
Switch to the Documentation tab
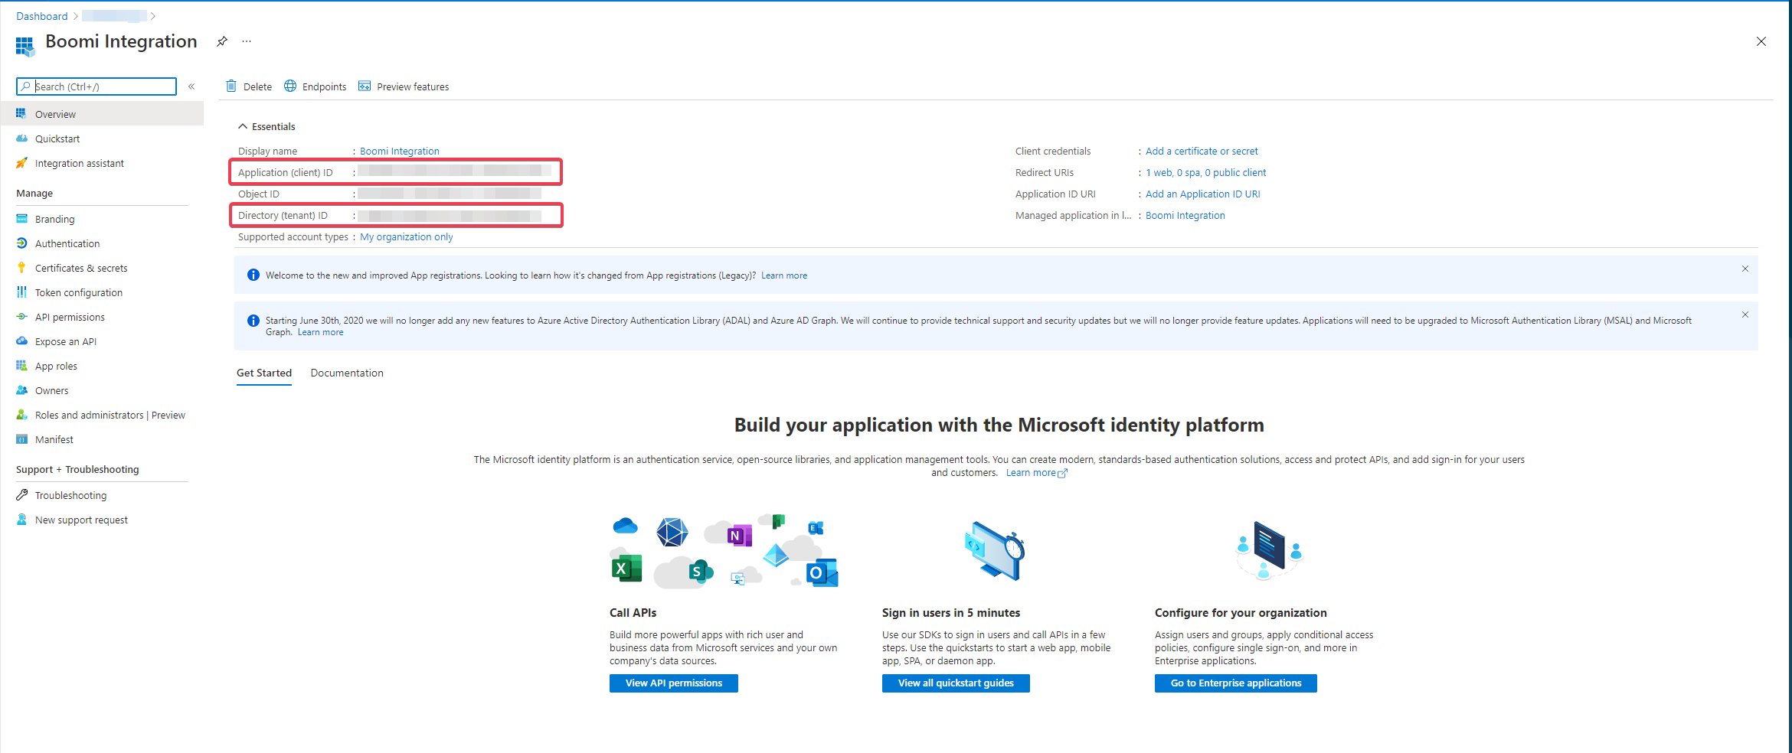[347, 373]
